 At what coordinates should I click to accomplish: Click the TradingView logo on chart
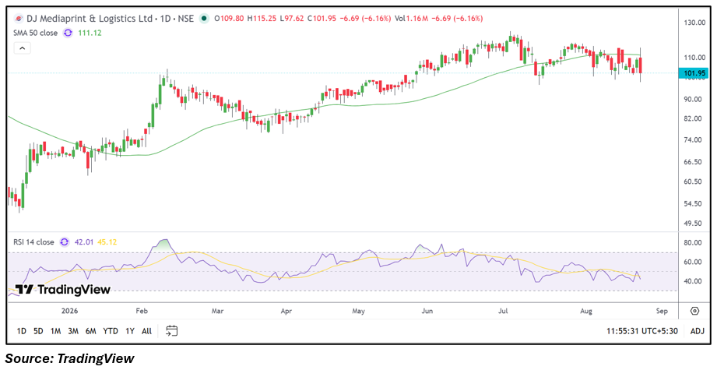tap(62, 290)
